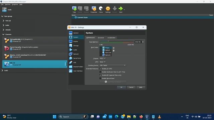Expand the Lab2 group

[2, 70]
